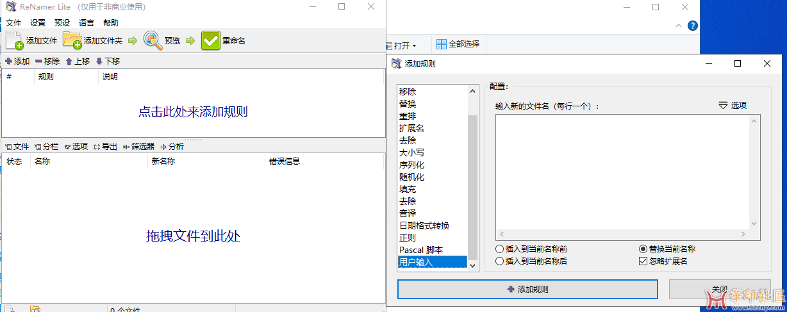
Task: Click the Add Folders (添加文件夹) icon
Action: [x=72, y=40]
